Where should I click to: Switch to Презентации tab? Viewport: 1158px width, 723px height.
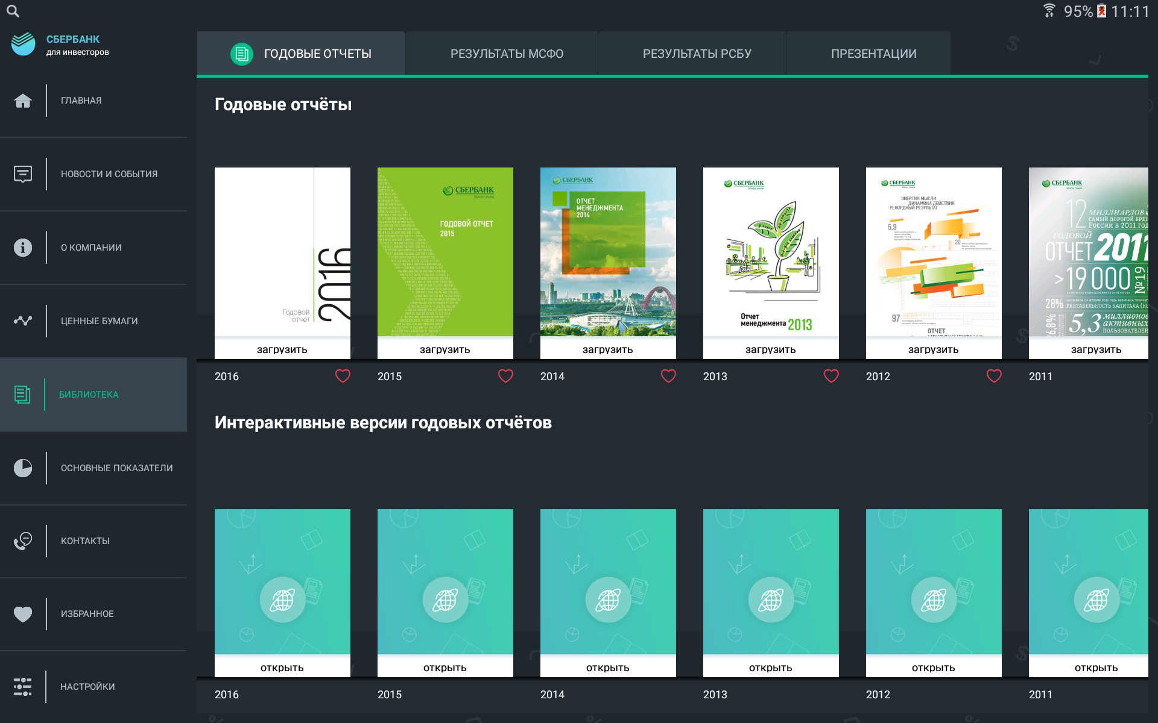click(x=873, y=54)
